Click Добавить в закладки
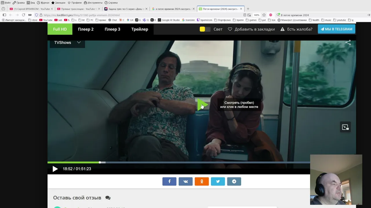This screenshot has width=371, height=208. (x=251, y=29)
